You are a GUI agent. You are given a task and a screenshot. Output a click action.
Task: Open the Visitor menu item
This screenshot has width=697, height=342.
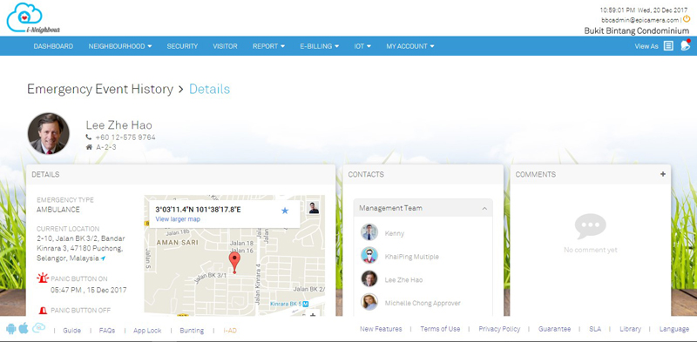(x=225, y=46)
